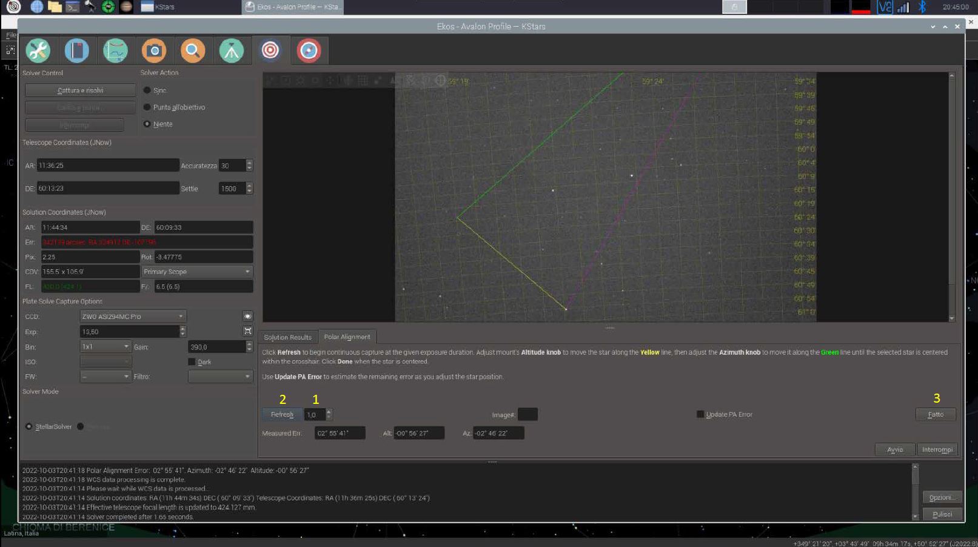Screen dimensions: 978x547
Task: Open the Focus module (magnifier icon)
Action: 193,50
